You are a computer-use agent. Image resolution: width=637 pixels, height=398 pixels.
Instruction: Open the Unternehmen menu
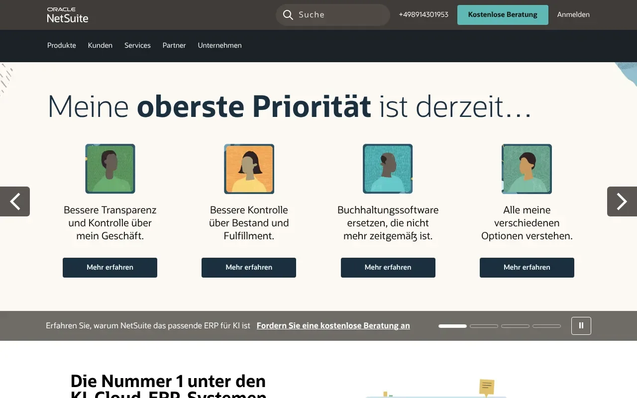click(219, 45)
